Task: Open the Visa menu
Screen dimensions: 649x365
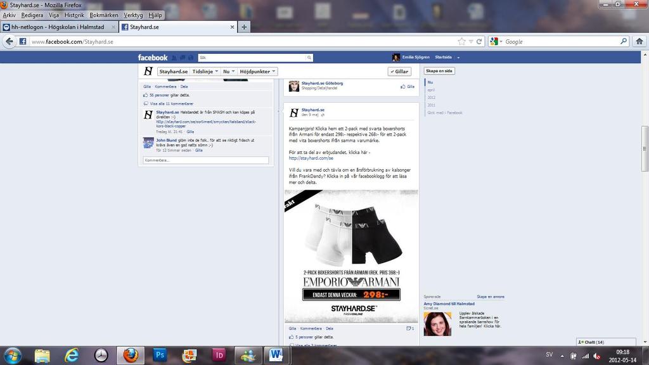Action: click(54, 15)
